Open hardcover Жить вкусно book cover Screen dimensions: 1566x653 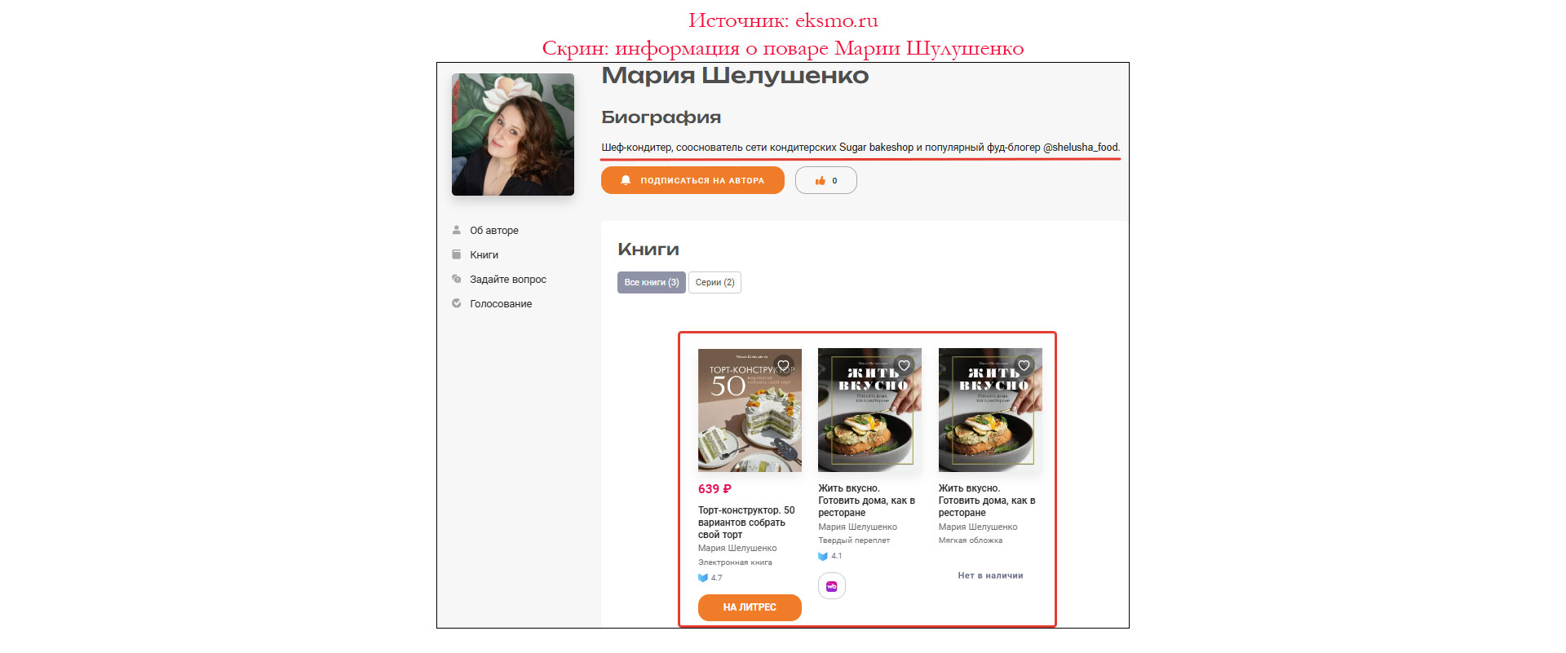click(869, 410)
